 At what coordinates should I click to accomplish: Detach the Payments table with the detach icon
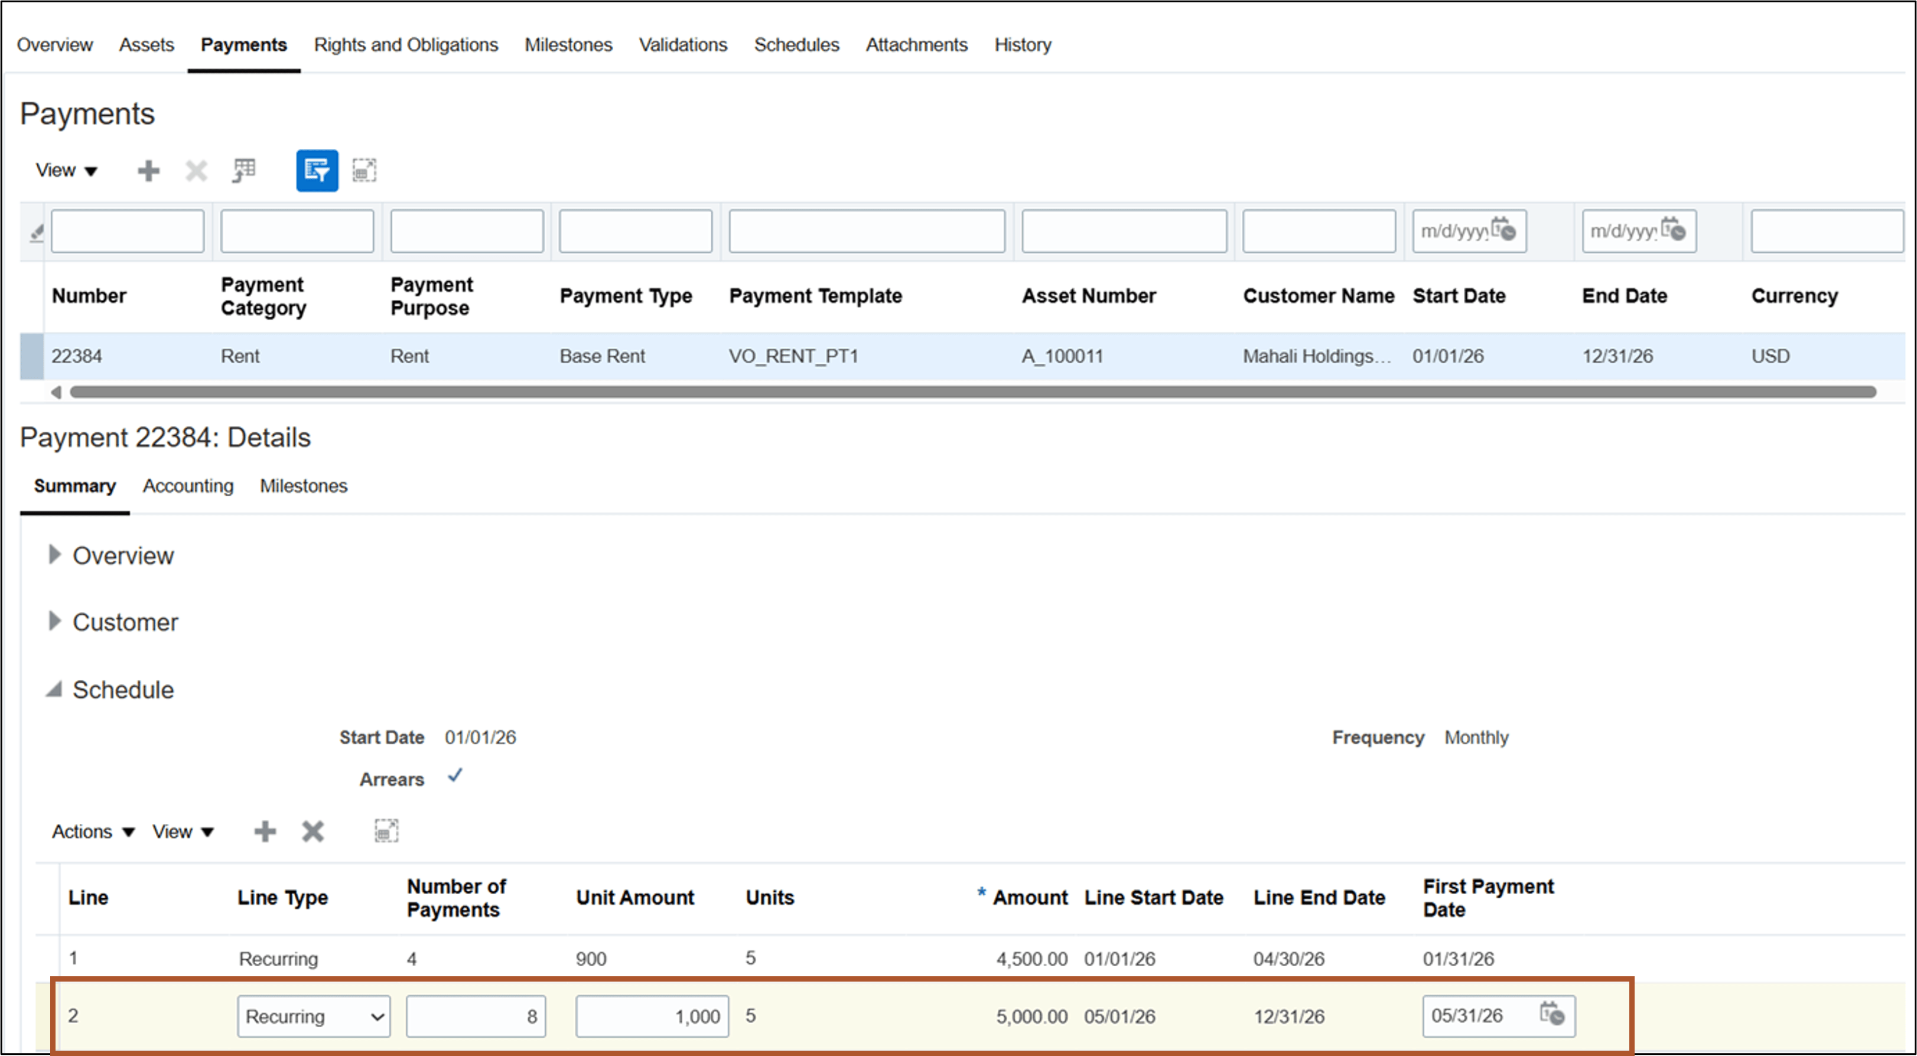[364, 171]
